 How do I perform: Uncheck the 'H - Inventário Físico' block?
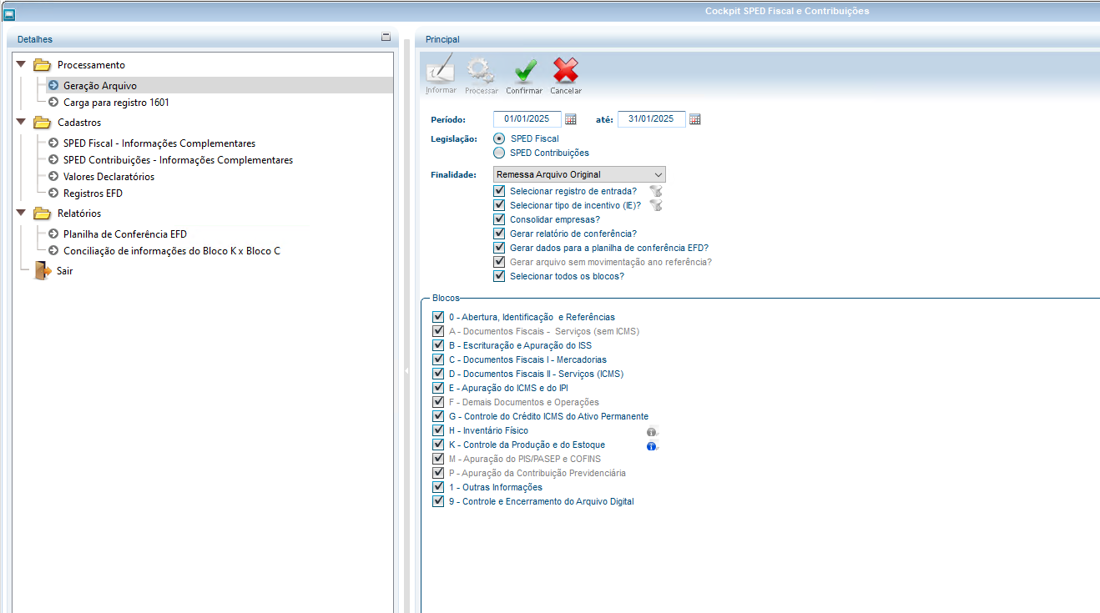coord(438,430)
